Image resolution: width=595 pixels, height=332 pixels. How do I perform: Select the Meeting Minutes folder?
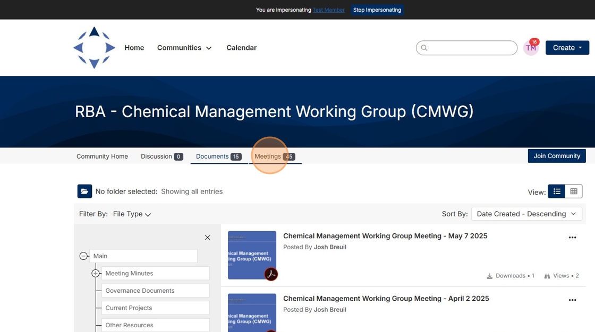click(x=156, y=273)
